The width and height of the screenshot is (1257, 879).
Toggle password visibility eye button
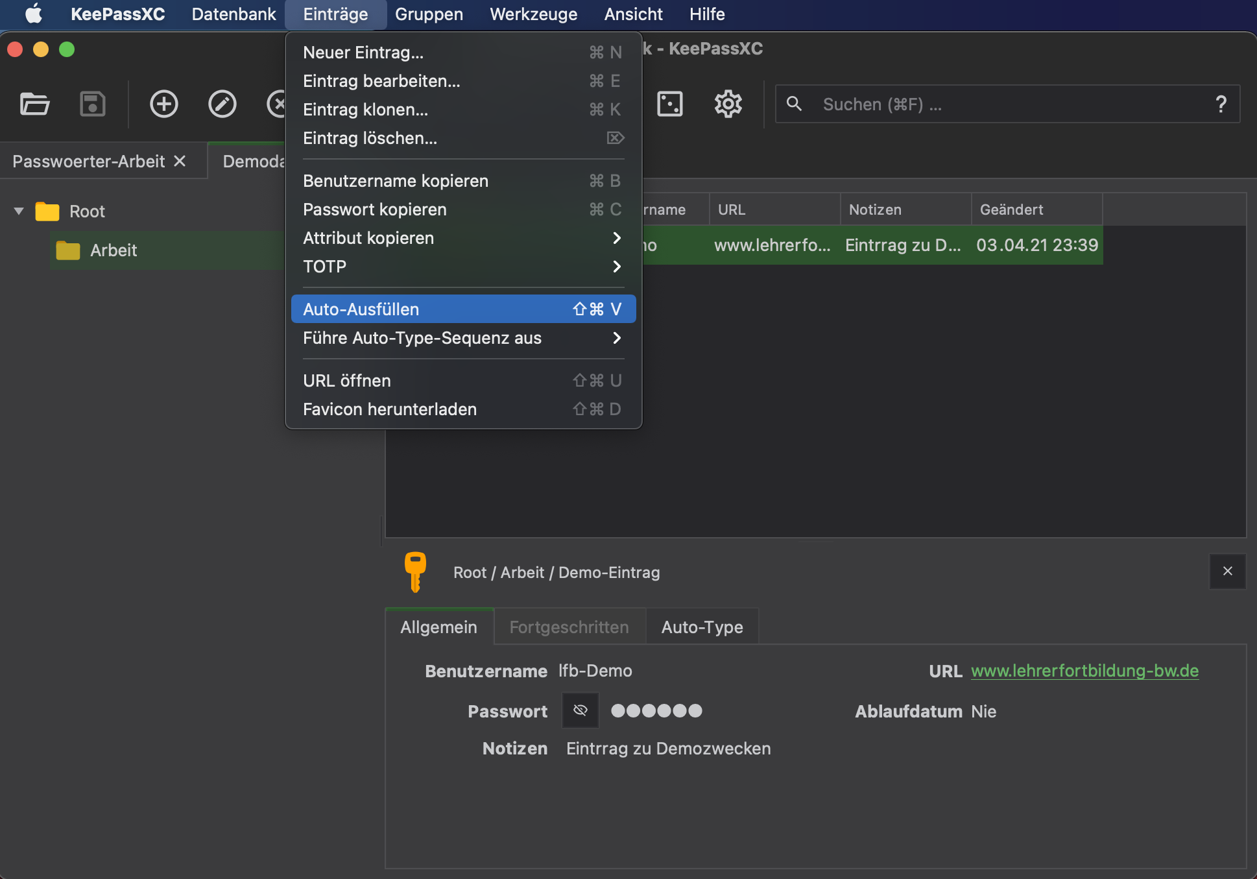tap(580, 710)
